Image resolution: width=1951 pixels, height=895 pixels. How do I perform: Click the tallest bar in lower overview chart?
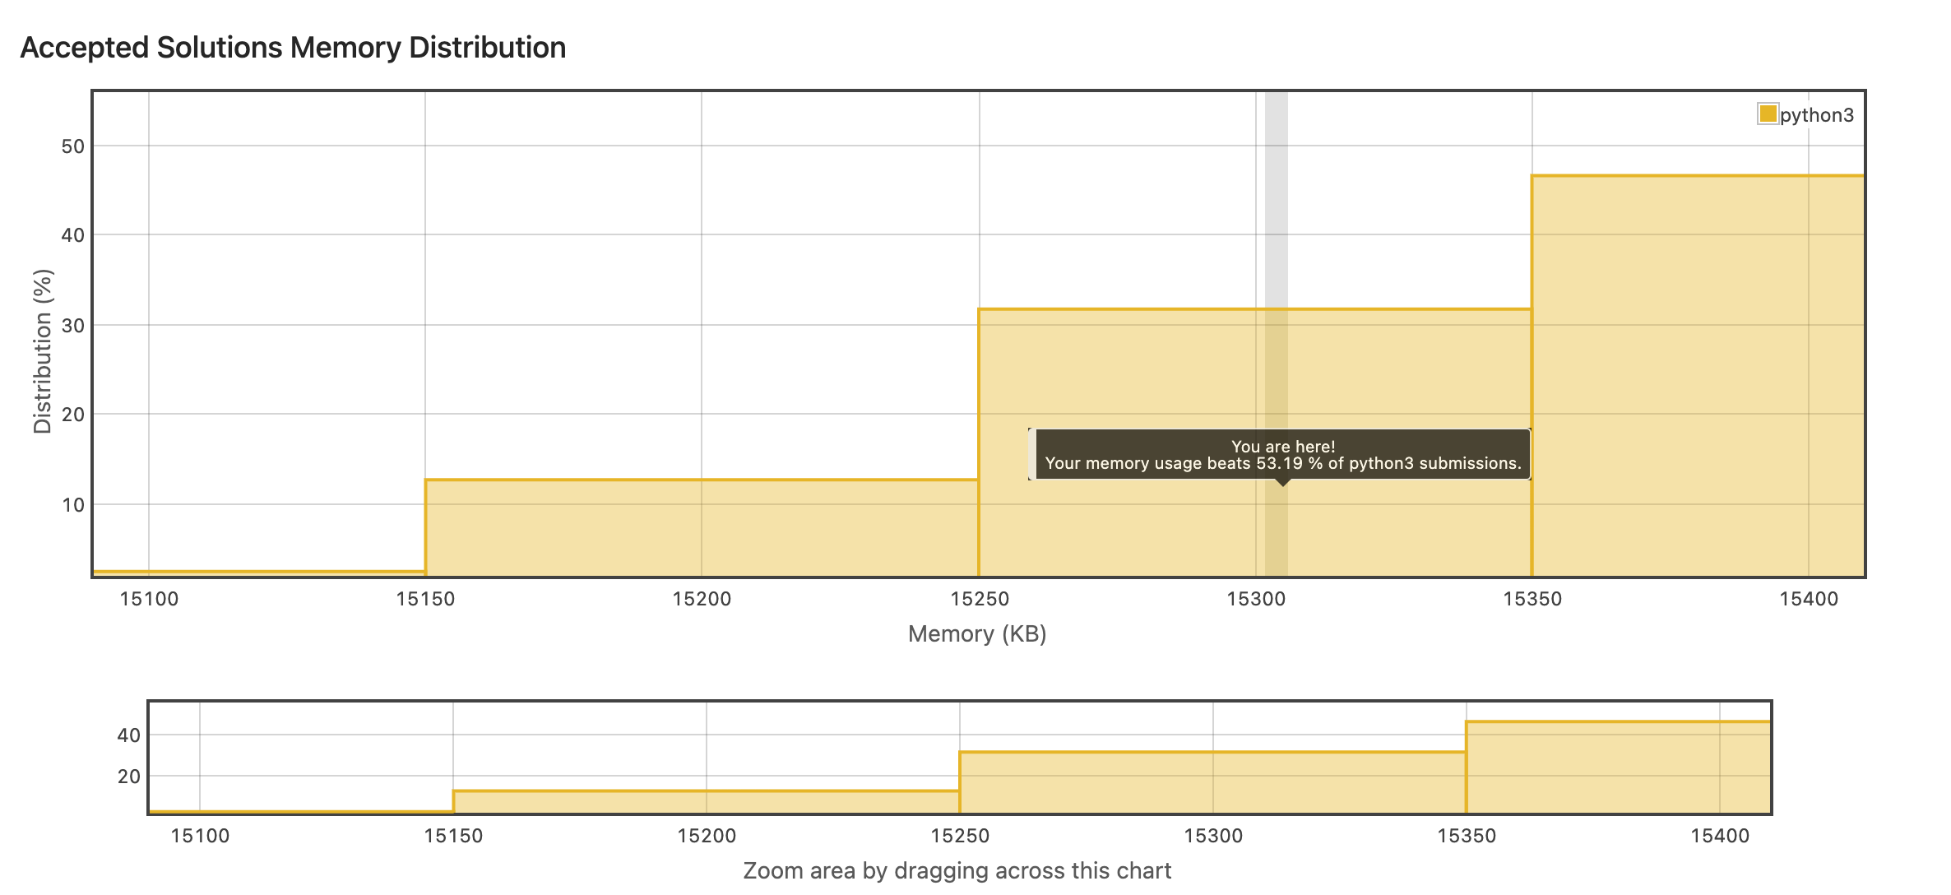1617,767
